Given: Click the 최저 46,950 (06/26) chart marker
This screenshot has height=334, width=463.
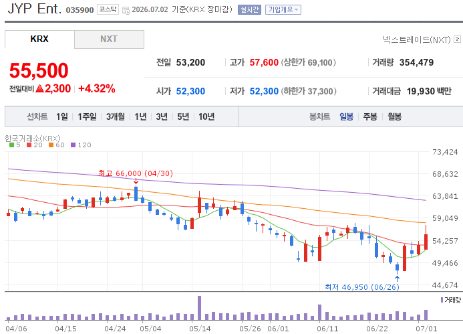Looking at the screenshot, I should click(362, 287).
